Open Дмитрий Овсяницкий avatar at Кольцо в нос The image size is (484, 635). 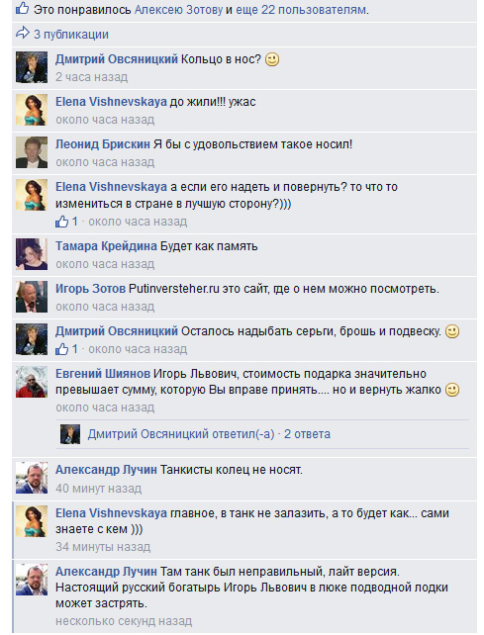tap(32, 67)
